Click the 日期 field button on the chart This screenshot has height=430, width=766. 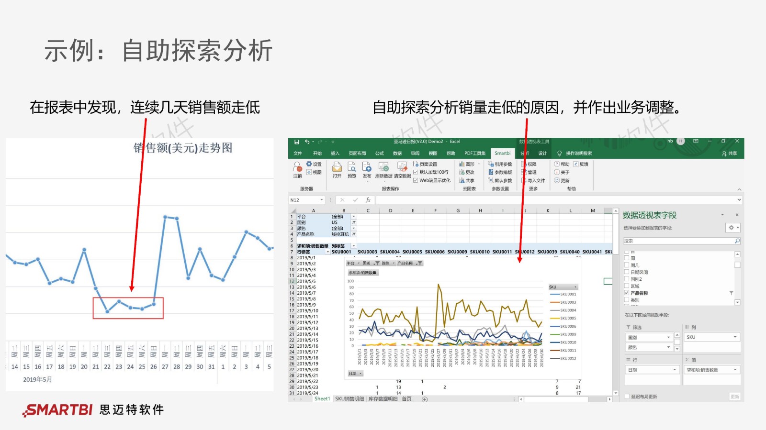pos(355,374)
